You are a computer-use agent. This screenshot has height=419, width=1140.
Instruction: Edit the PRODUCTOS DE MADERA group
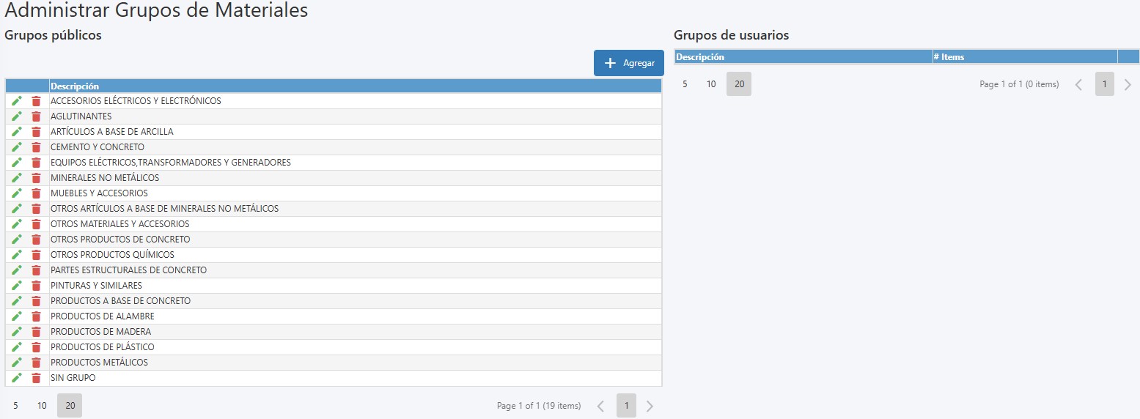(16, 332)
